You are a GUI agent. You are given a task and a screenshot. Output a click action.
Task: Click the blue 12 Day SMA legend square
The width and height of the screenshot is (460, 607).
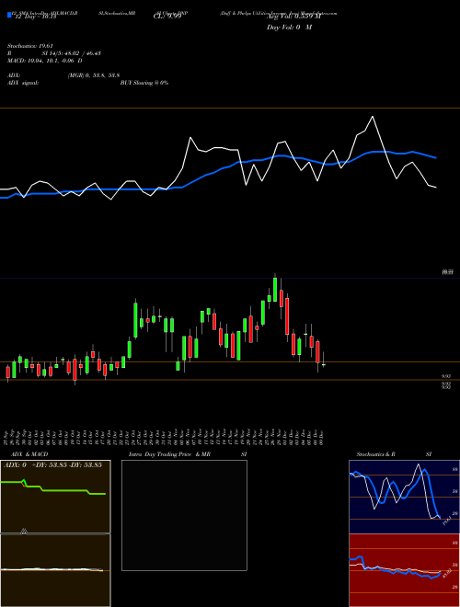(9, 15)
